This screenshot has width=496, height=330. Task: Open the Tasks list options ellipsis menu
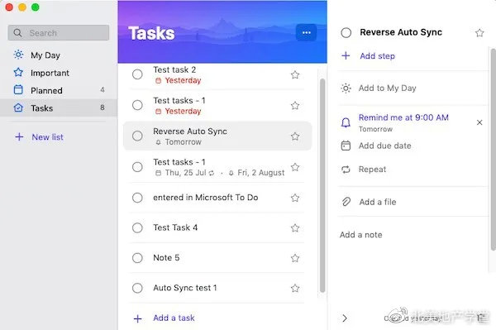point(306,32)
